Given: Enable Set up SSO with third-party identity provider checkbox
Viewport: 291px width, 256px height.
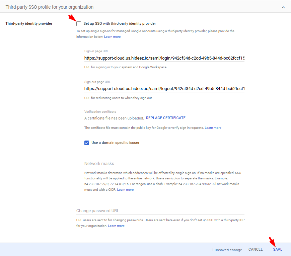Looking at the screenshot, I should pos(79,24).
